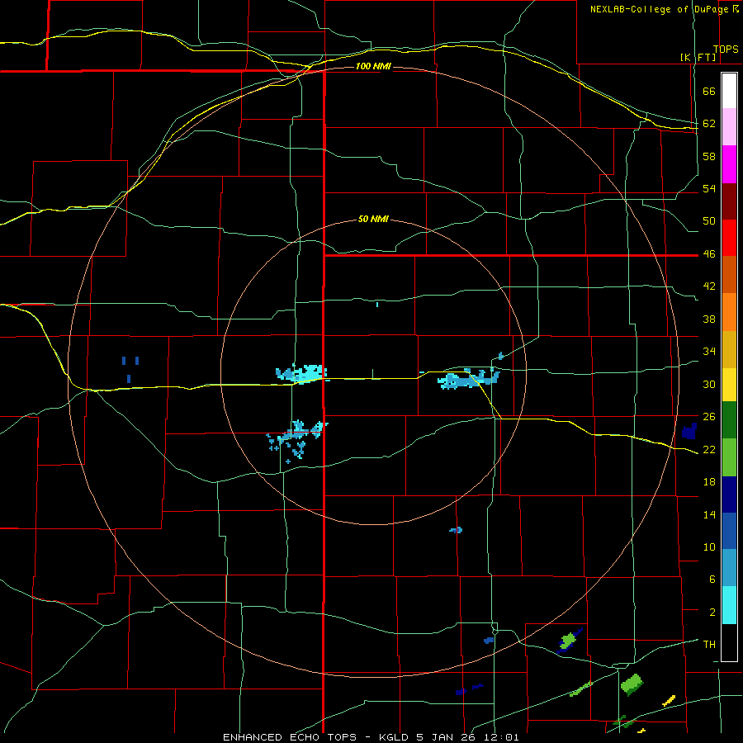Screen dimensions: 743x743
Task: Click the "22" legend label
Action: tap(709, 449)
